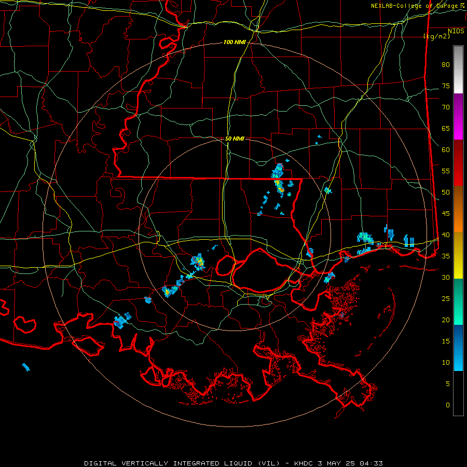
Task: Click the 10 value on the VIL scale
Action: click(446, 363)
